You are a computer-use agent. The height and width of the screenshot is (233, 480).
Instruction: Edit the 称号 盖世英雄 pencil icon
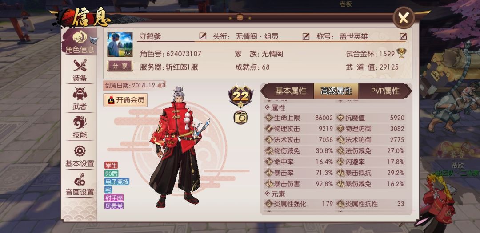pyautogui.click(x=403, y=36)
